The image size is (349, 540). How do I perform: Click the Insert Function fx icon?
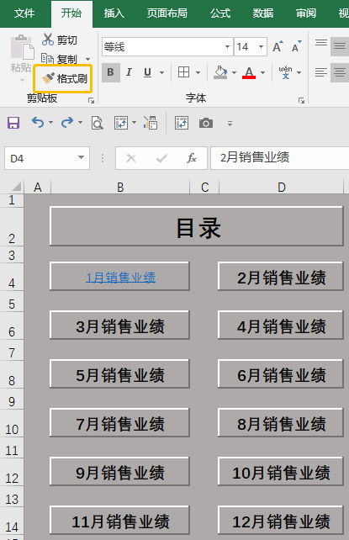coord(192,158)
